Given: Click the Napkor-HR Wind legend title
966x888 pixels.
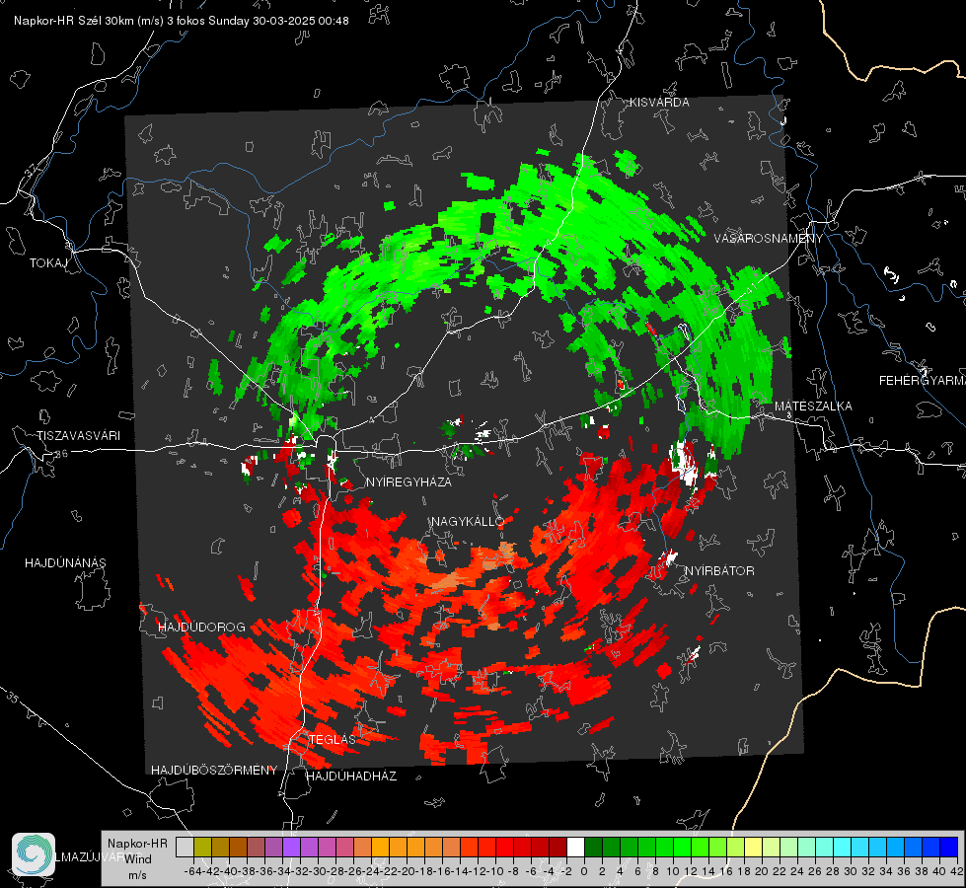Looking at the screenshot, I should point(137,851).
